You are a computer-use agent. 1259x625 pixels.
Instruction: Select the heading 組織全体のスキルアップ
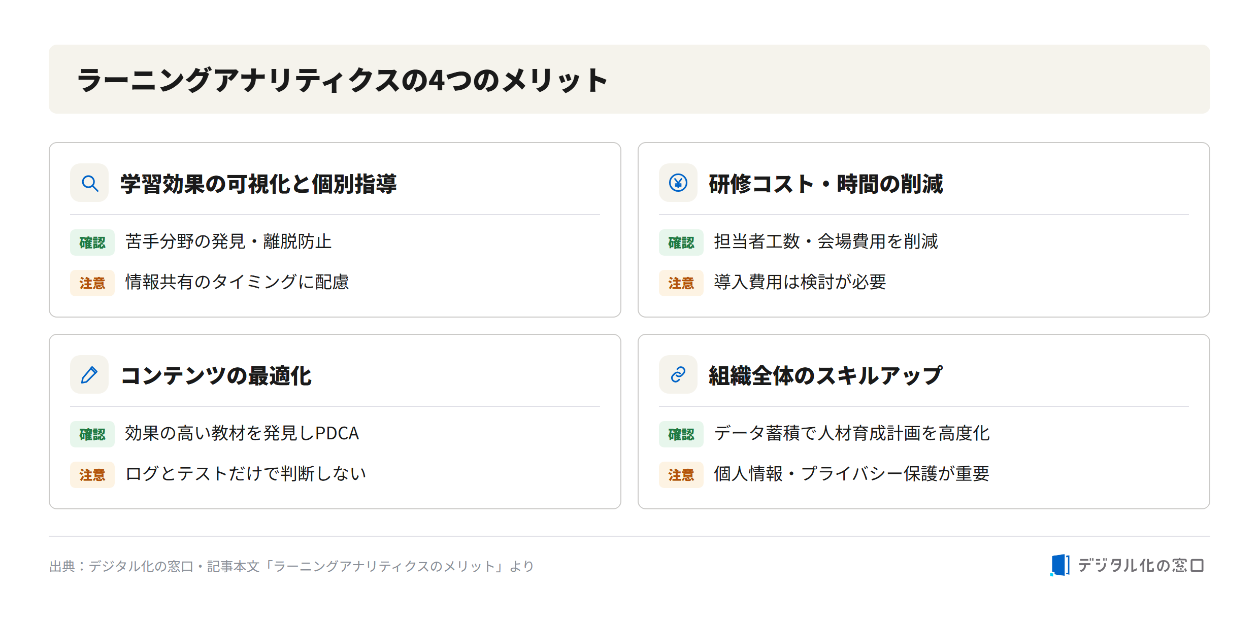coord(825,375)
